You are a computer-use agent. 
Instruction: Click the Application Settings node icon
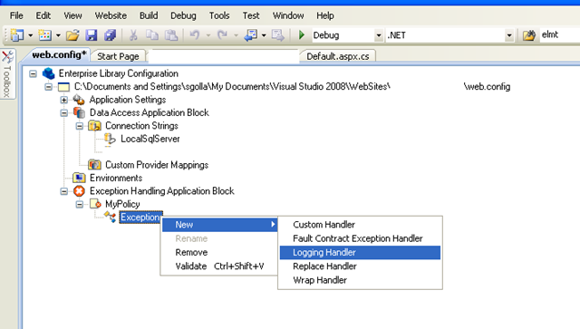[79, 100]
